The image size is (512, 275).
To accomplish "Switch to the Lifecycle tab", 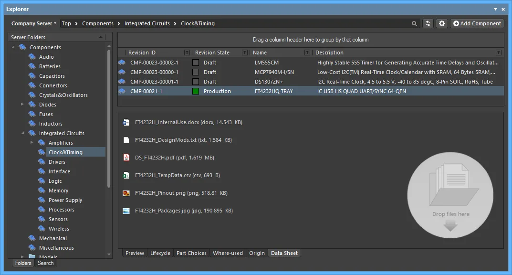I will [160, 253].
